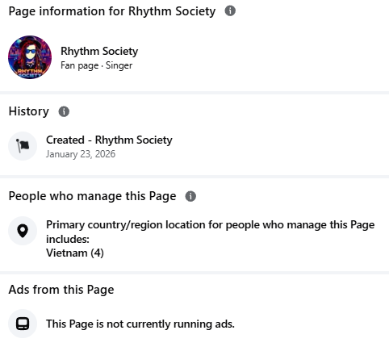The width and height of the screenshot is (389, 347).
Task: Open the info icon next to History
Action: click(x=64, y=111)
